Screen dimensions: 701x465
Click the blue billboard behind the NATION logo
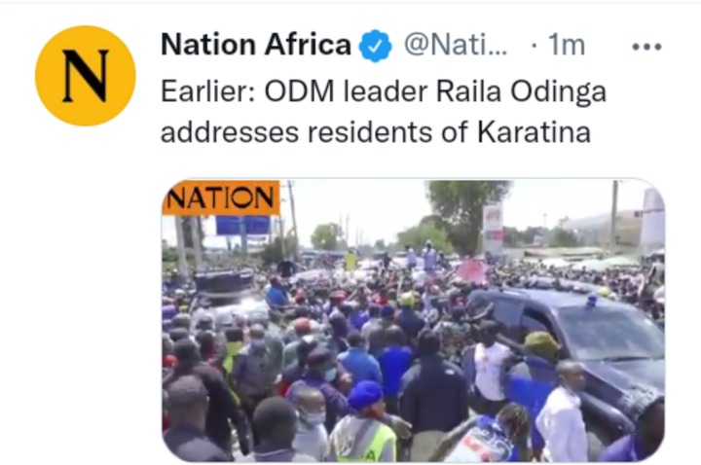pos(242,225)
